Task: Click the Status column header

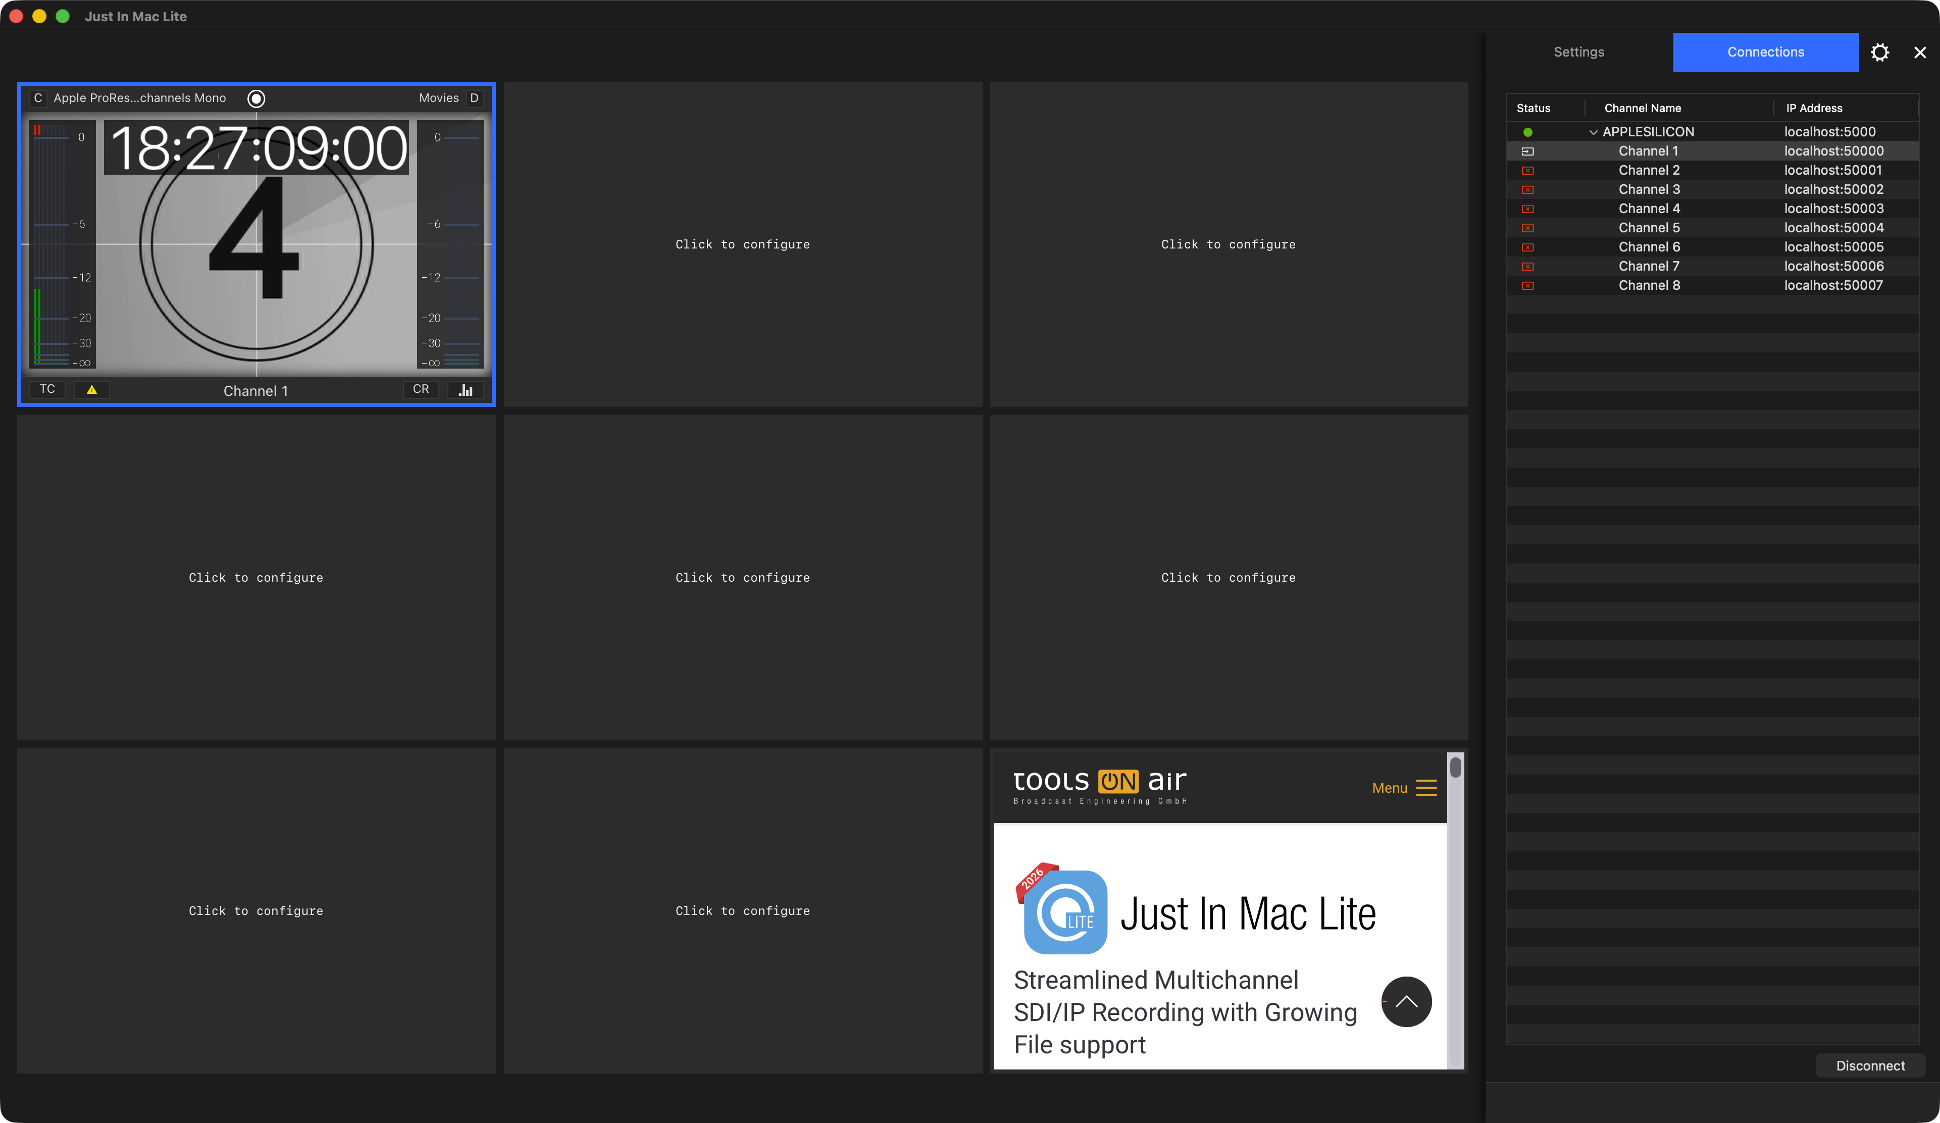Action: (1534, 109)
